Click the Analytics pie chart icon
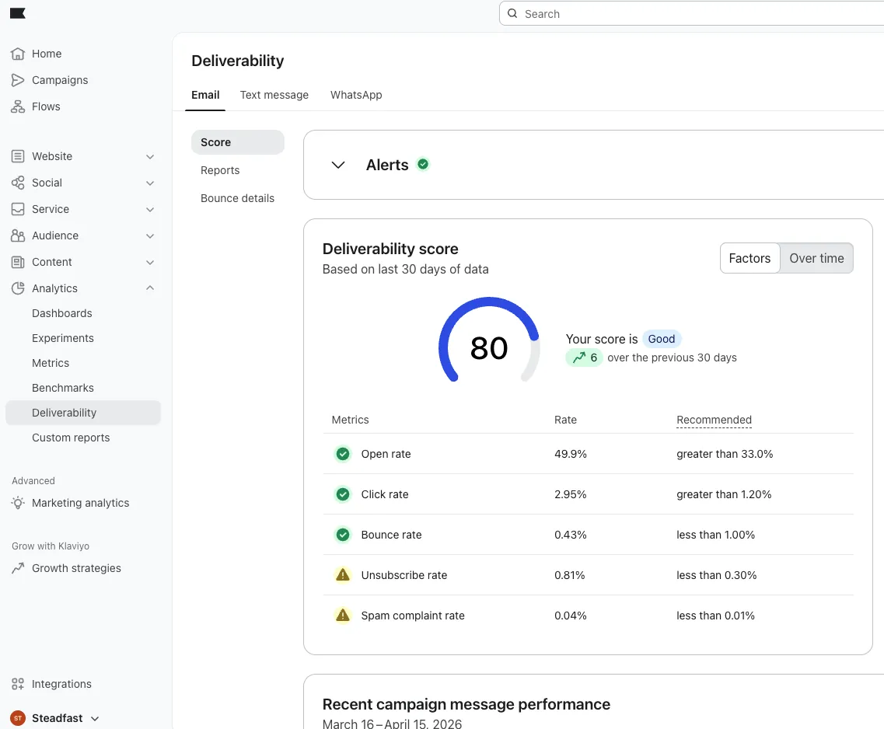 [x=18, y=288]
